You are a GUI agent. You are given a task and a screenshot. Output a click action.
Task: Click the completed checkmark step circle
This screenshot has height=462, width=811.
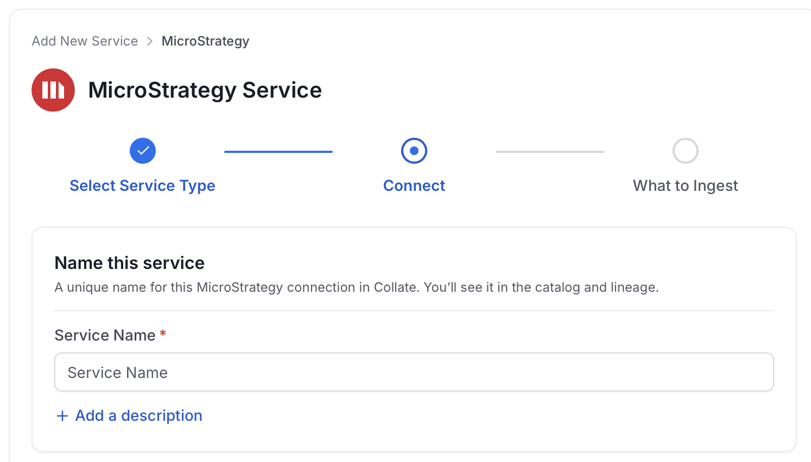tap(143, 151)
